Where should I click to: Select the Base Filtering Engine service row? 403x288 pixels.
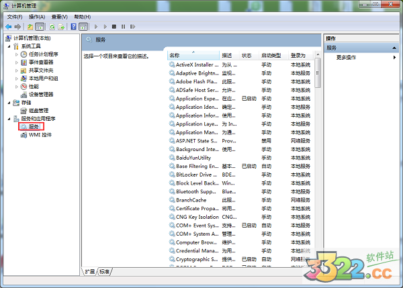click(x=240, y=166)
